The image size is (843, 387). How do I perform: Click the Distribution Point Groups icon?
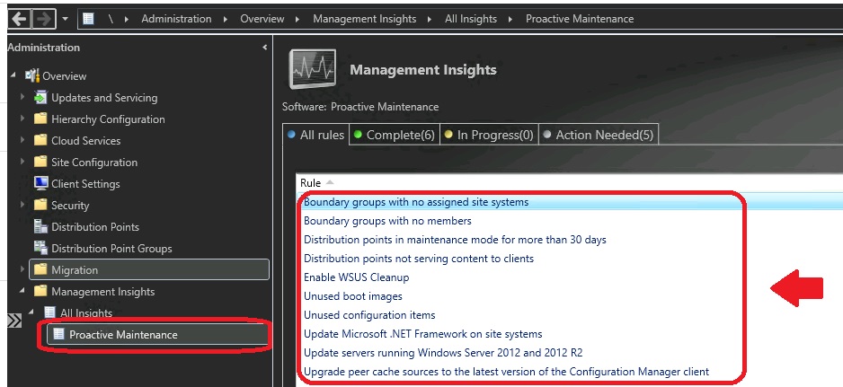(x=40, y=248)
